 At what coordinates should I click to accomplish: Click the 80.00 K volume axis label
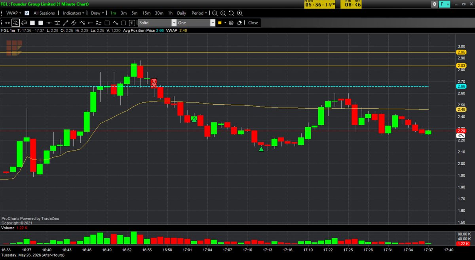pos(464,234)
